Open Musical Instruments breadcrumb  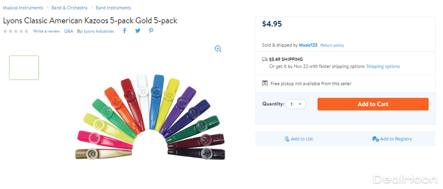(23, 8)
